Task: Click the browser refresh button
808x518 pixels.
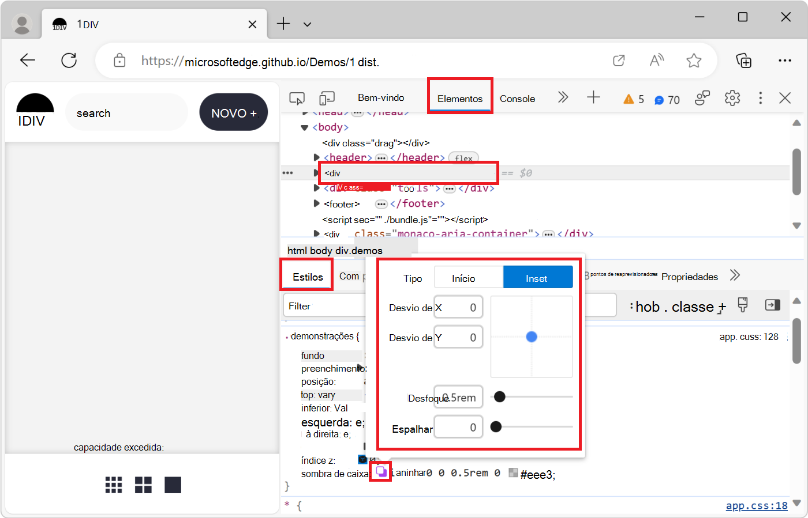Action: [x=69, y=61]
